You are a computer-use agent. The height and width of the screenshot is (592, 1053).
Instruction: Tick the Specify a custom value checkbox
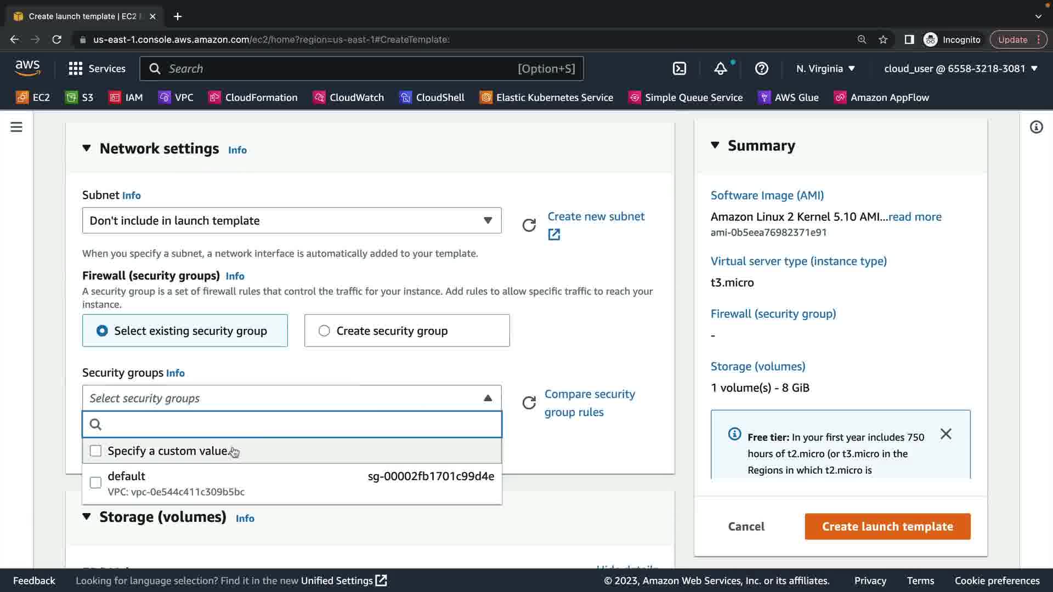tap(95, 451)
